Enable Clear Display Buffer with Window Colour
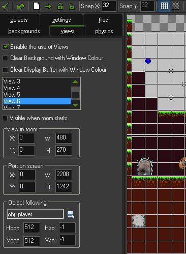Viewport: 186px width, 254px height. coord(6,70)
